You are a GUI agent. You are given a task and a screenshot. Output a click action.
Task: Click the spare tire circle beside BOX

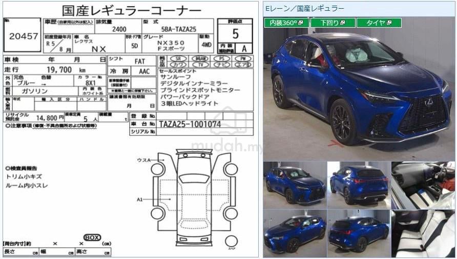232,241
